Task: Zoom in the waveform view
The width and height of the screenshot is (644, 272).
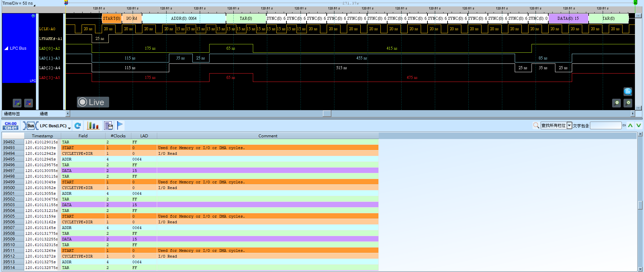Action: (x=628, y=103)
